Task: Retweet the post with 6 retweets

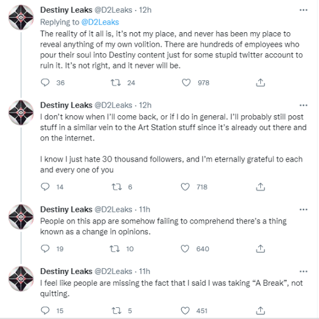Action: coord(117,187)
